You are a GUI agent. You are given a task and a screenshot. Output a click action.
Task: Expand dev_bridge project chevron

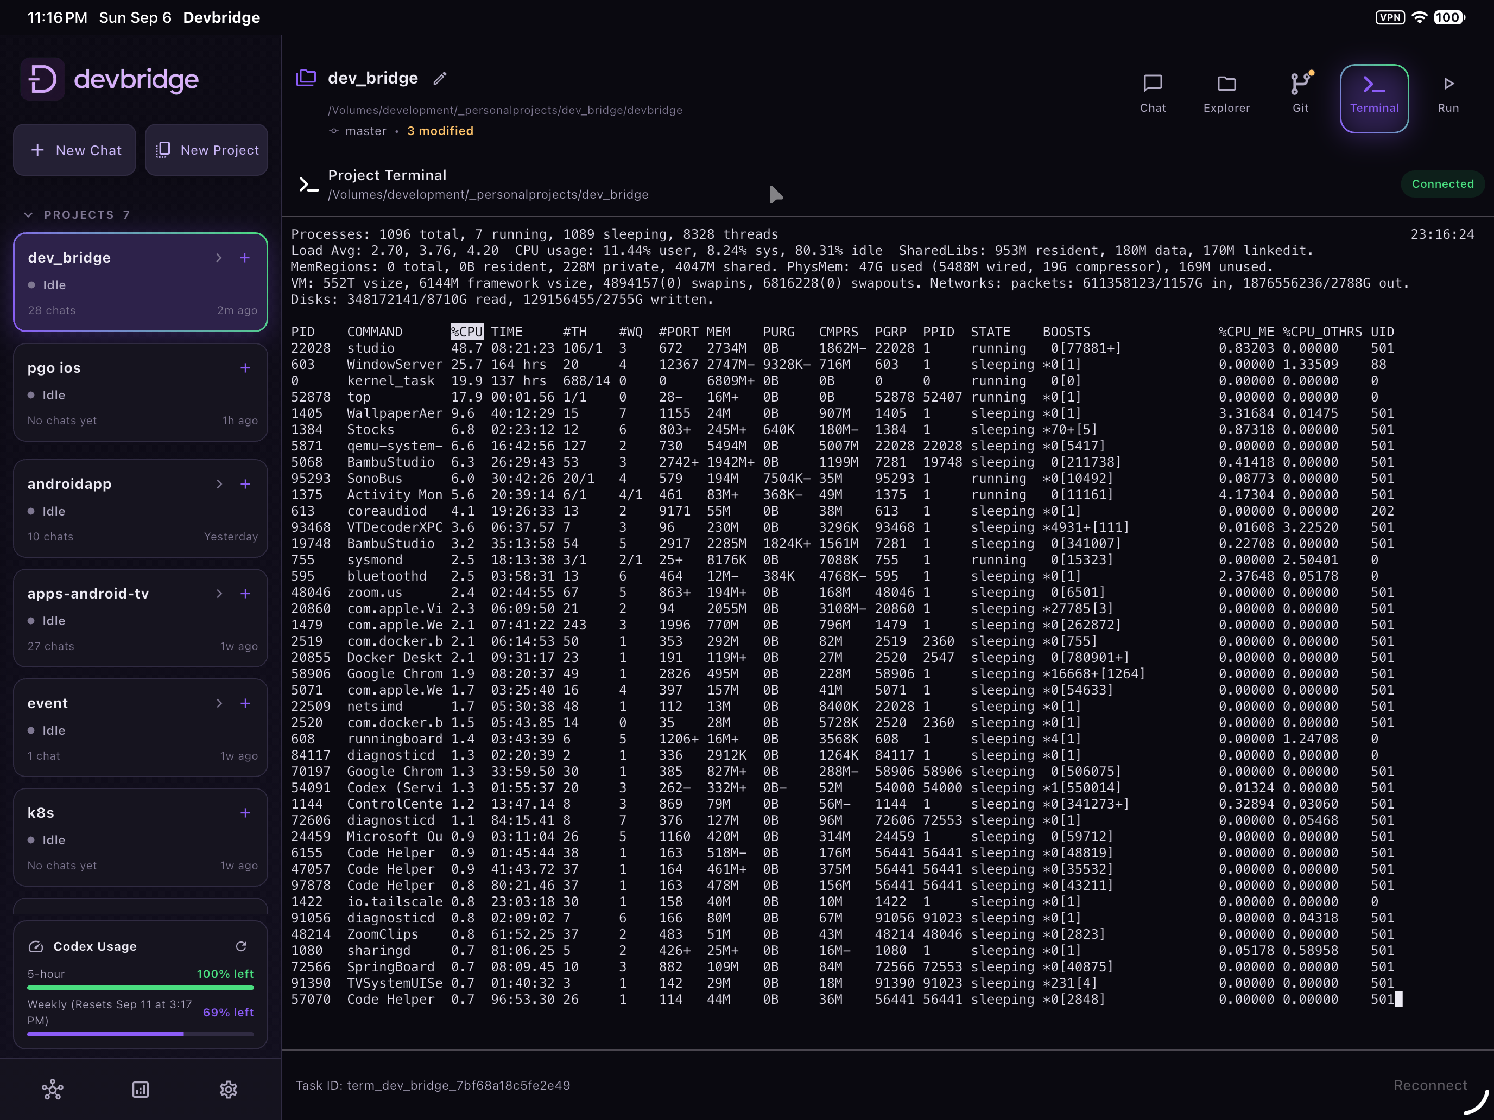coord(219,258)
